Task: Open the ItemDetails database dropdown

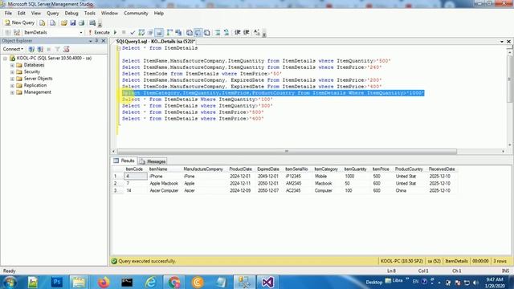Action: pos(81,32)
